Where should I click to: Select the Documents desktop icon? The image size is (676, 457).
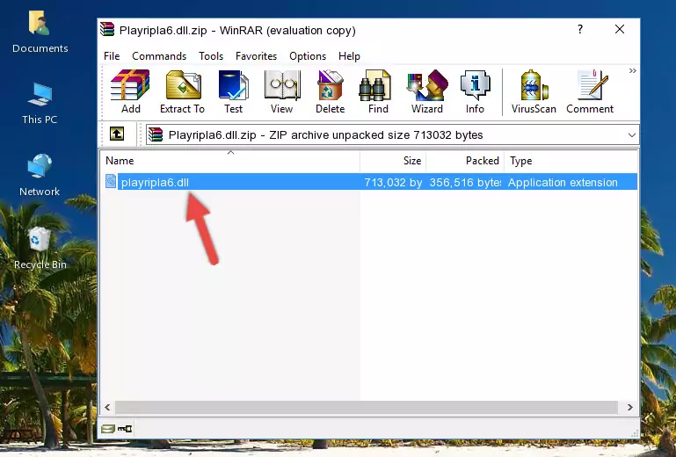click(40, 33)
